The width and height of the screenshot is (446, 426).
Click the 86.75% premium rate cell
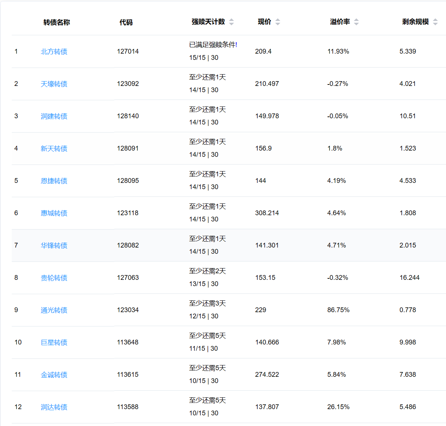point(338,310)
